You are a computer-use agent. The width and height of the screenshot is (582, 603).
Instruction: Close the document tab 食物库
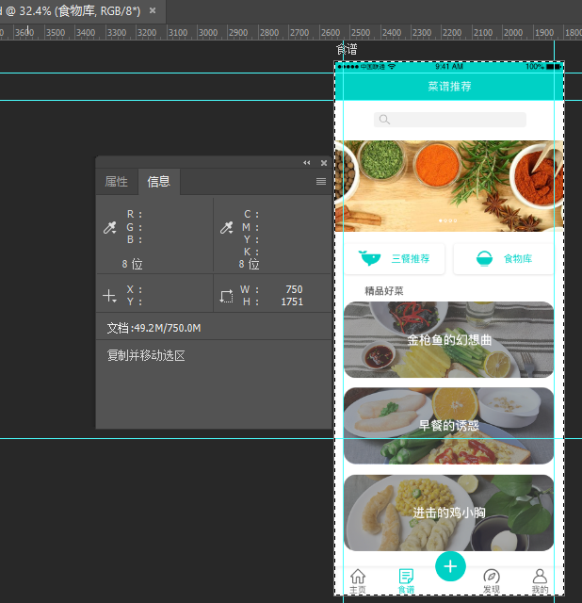tap(153, 10)
